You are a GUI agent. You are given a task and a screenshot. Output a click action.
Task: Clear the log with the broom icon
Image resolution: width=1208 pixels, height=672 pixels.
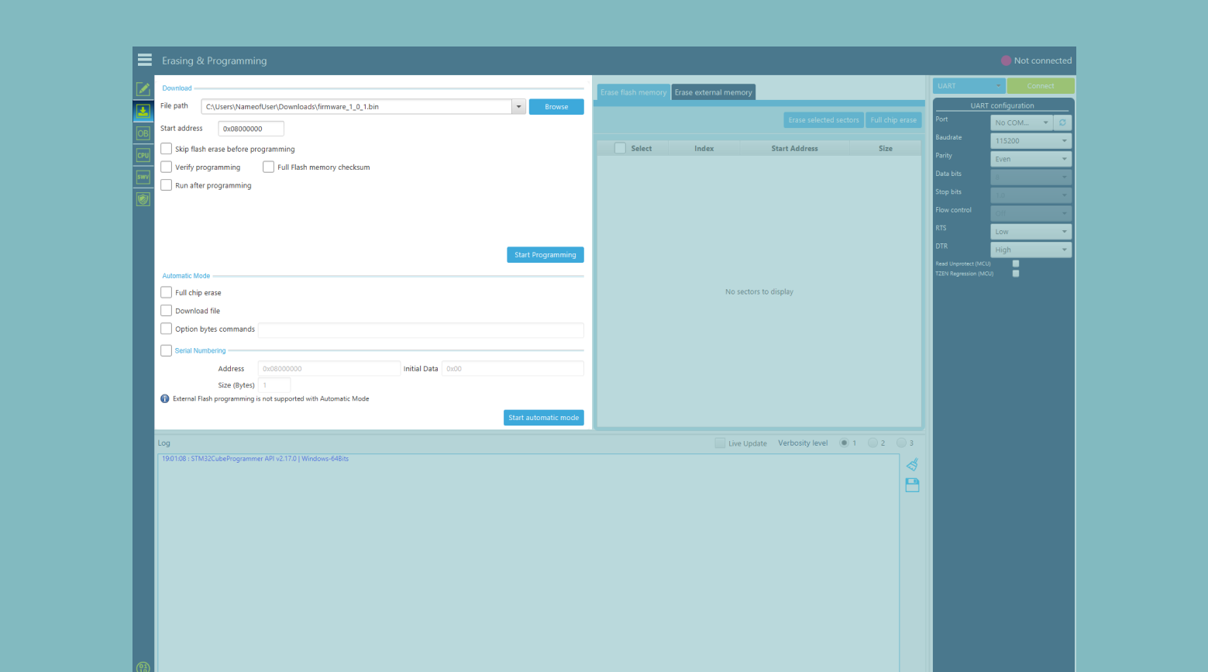(912, 464)
